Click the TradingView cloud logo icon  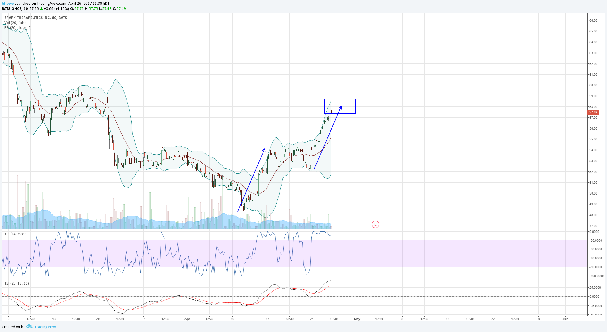29,327
